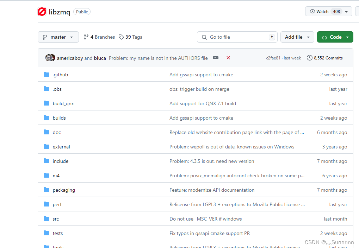Click '6 years ago' timestamp in m4 row
Image resolution: width=359 pixels, height=248 pixels.
(334, 176)
